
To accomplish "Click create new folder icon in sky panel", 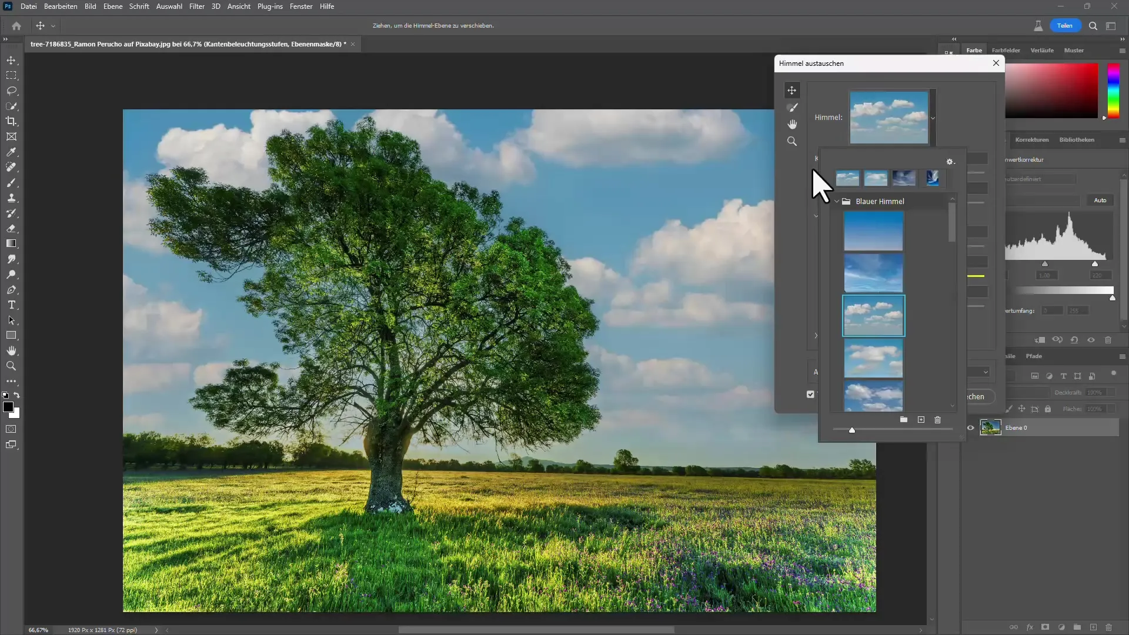I will click(x=903, y=419).
